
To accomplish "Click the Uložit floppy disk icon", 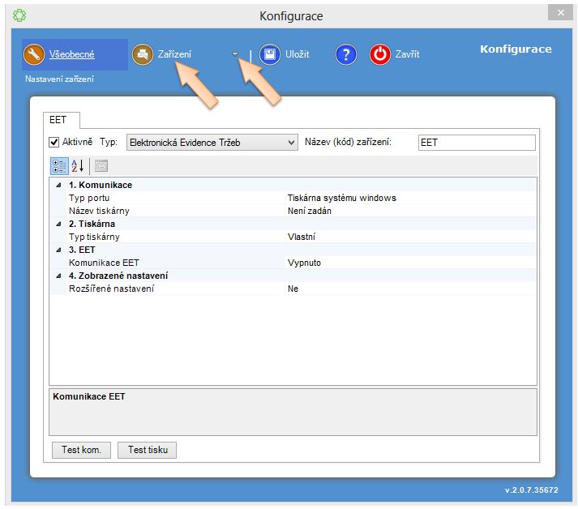I will 270,54.
